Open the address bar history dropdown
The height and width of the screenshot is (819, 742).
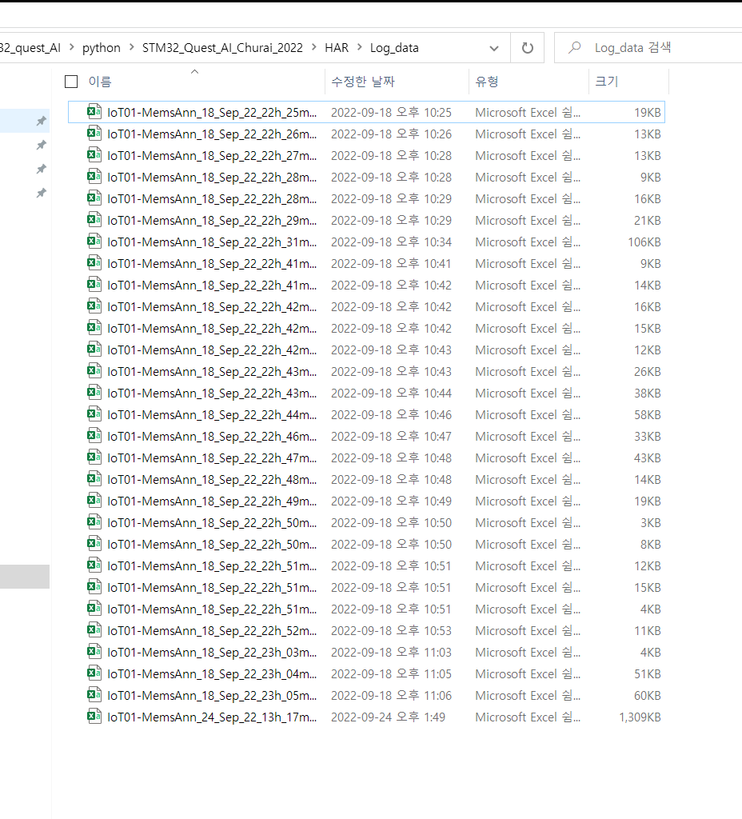493,48
